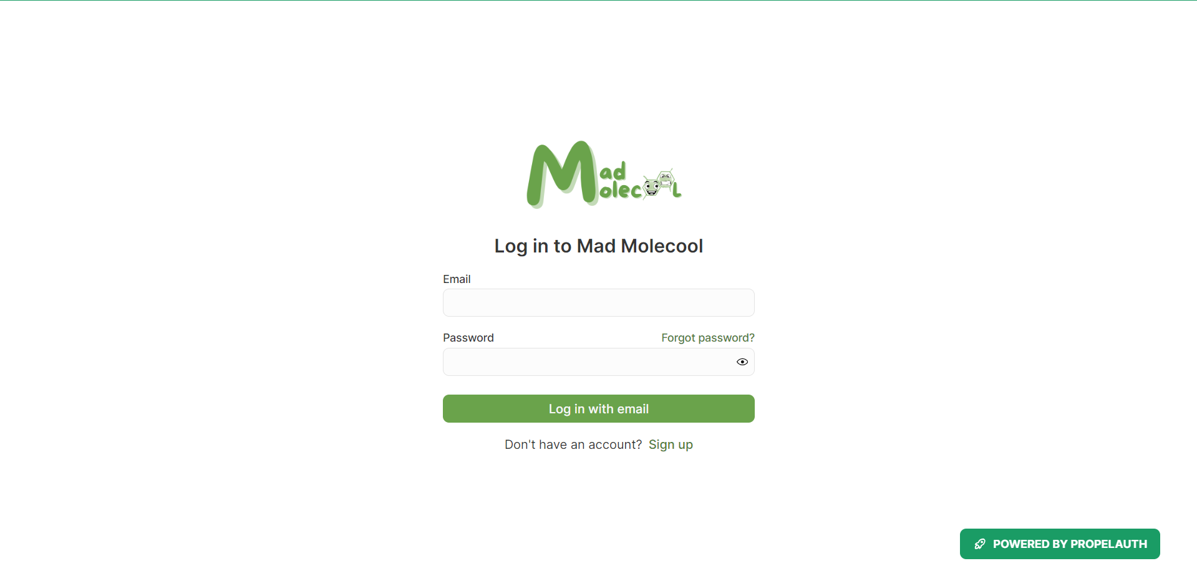Click the Email field label
This screenshot has width=1197, height=576.
457,279
